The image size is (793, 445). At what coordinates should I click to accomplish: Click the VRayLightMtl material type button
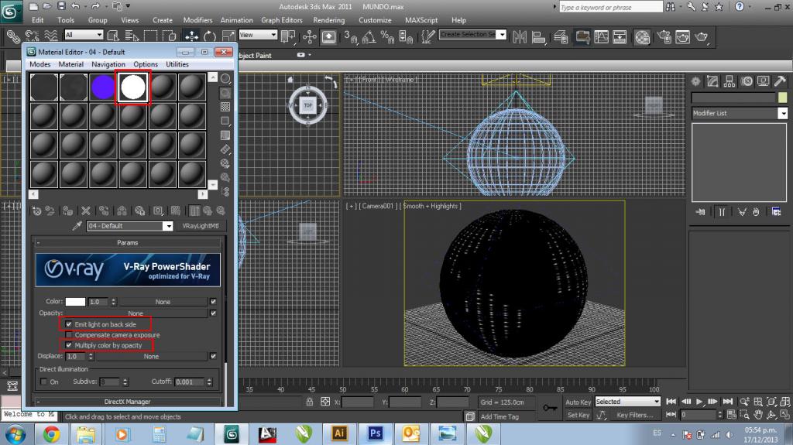(x=201, y=226)
